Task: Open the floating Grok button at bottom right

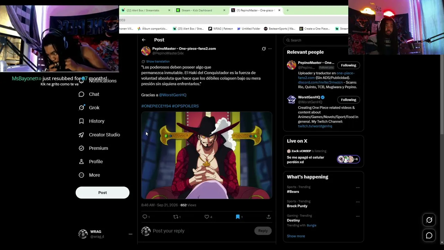Action: click(429, 220)
